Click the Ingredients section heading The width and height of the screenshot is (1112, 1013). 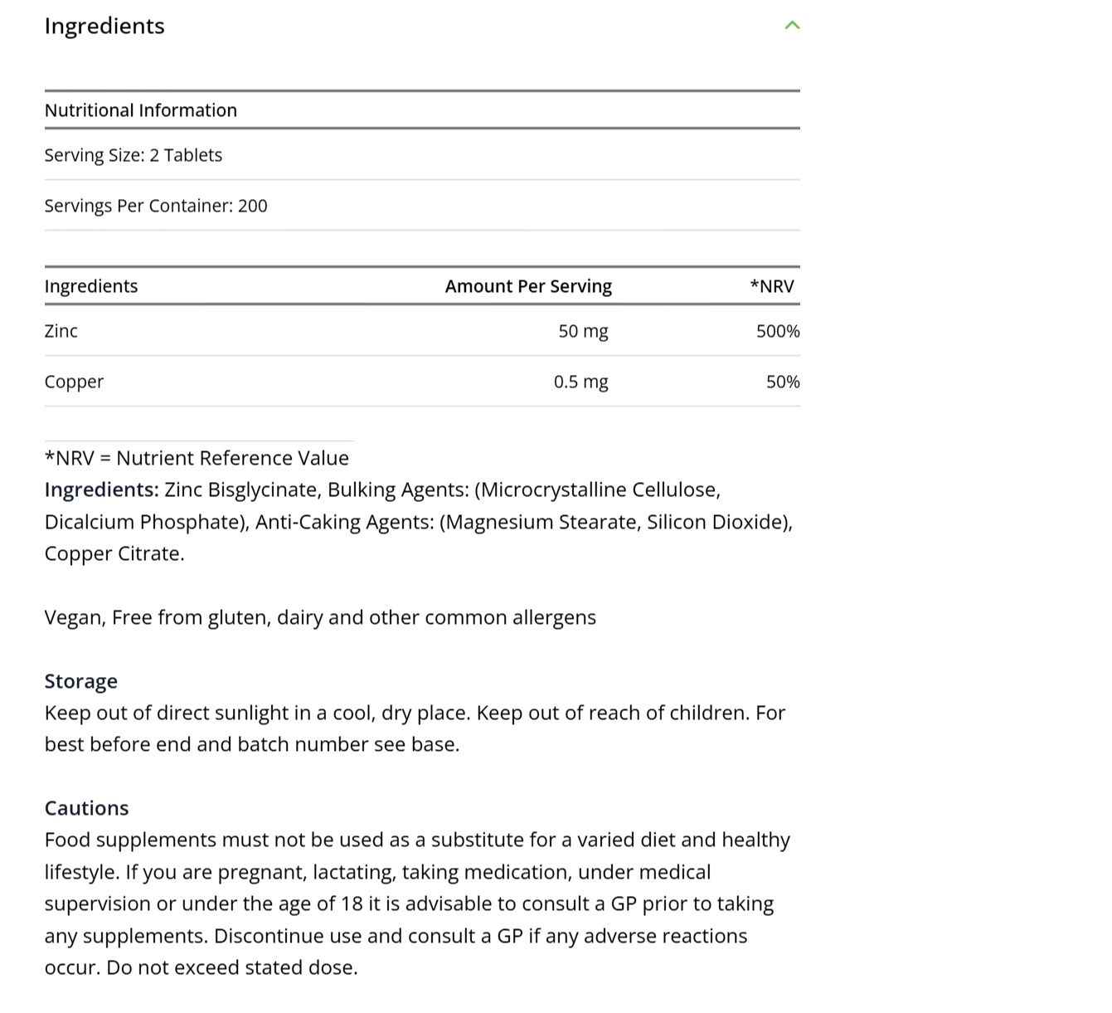[x=104, y=26]
